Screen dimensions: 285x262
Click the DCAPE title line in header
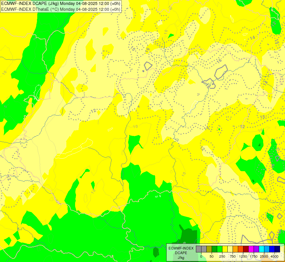coord(61,3)
